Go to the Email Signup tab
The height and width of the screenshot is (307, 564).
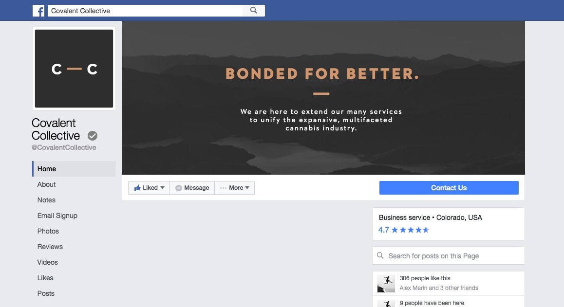(x=57, y=216)
